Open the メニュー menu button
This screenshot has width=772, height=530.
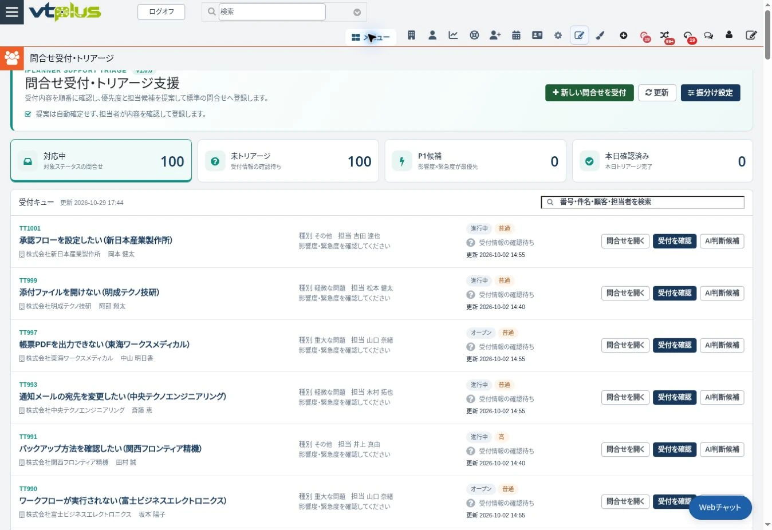(371, 37)
